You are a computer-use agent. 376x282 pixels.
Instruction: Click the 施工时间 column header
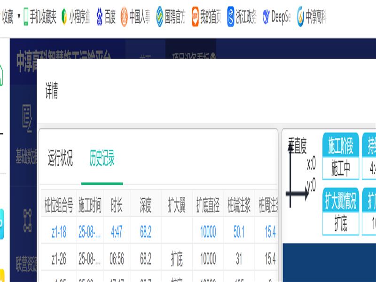[x=90, y=205]
